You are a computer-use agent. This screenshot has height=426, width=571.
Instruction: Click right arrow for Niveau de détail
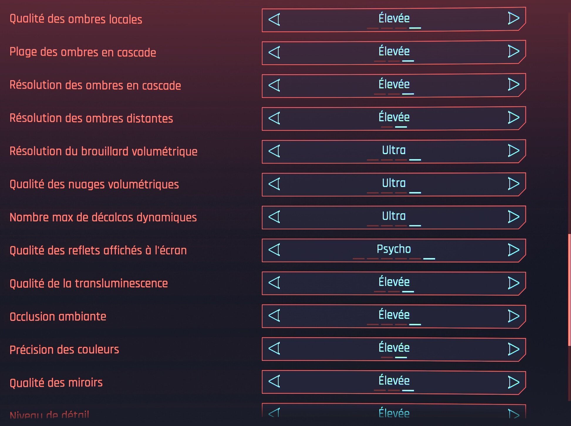pos(513,413)
